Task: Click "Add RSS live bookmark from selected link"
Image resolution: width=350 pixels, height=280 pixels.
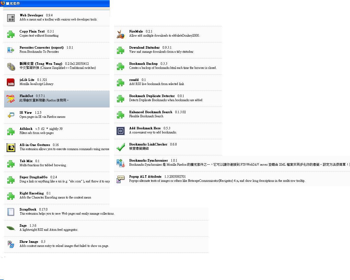Action: [x=157, y=84]
